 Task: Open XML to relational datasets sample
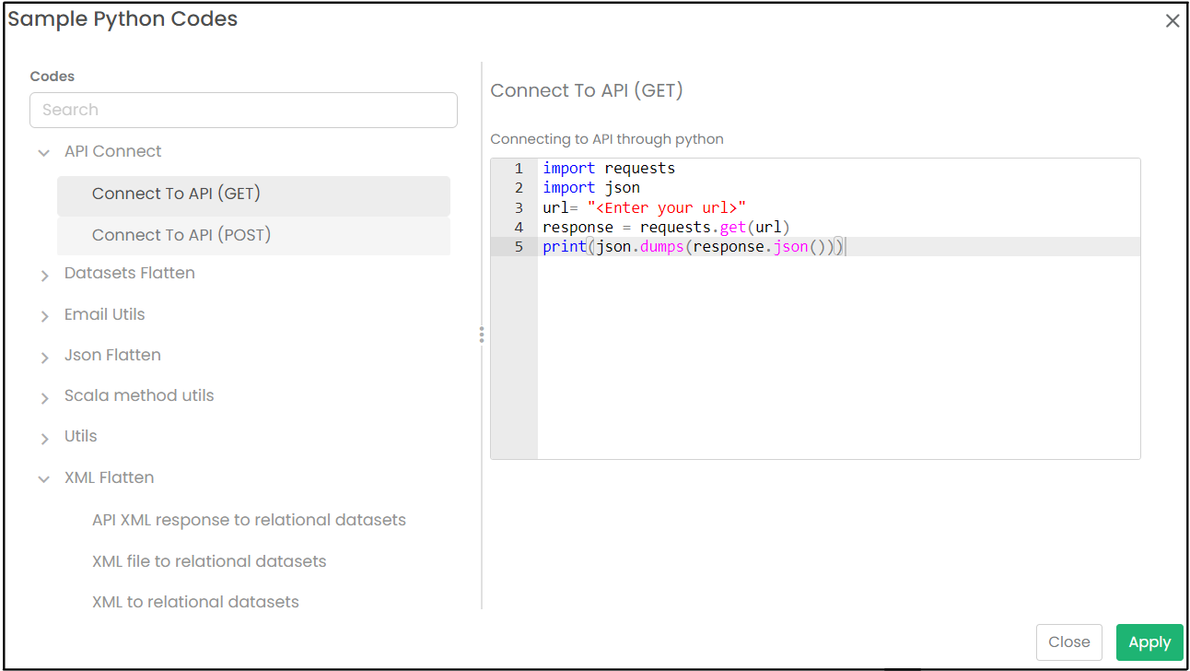point(195,602)
